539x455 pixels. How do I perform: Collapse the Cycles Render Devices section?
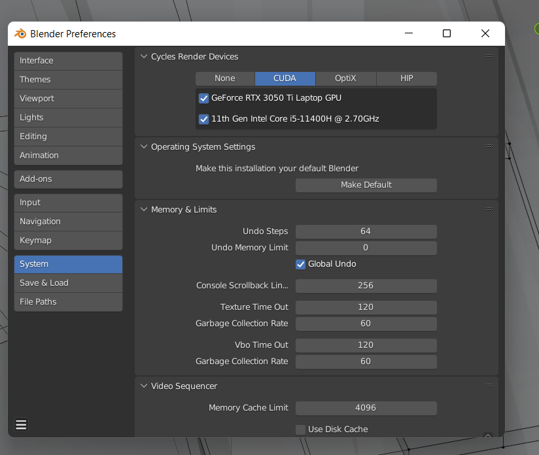(x=145, y=57)
